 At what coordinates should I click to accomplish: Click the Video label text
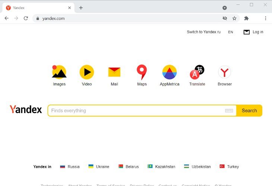(87, 84)
